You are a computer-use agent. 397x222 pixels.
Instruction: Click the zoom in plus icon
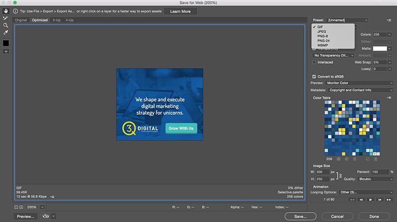pyautogui.click(x=21, y=207)
